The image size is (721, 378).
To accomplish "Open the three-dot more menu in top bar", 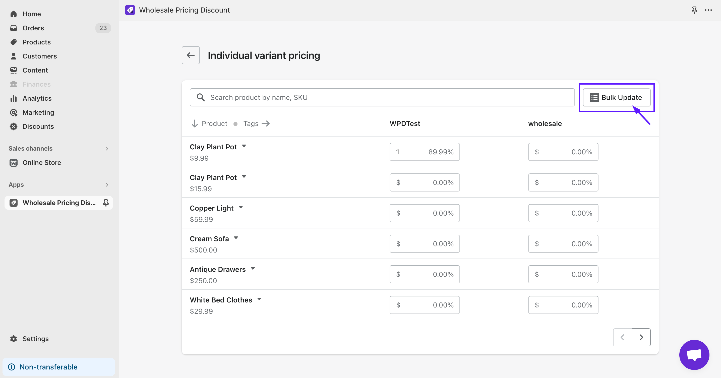I will click(x=708, y=10).
